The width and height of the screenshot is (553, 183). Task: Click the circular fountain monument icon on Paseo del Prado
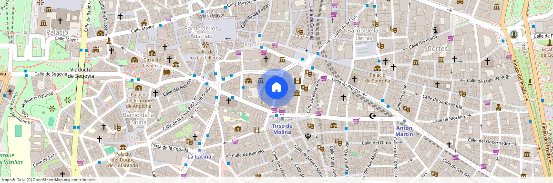(513, 34)
